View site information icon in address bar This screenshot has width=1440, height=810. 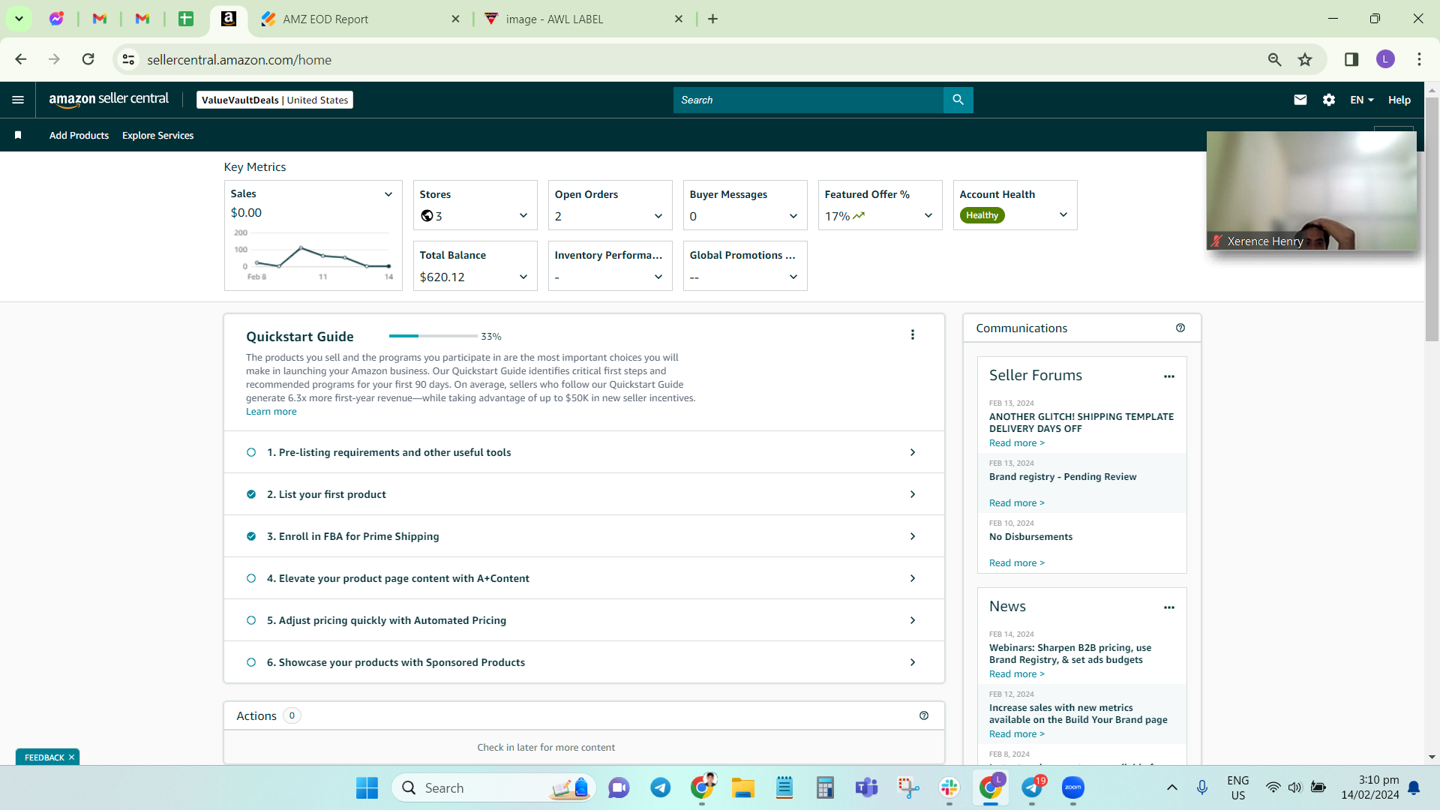129,59
